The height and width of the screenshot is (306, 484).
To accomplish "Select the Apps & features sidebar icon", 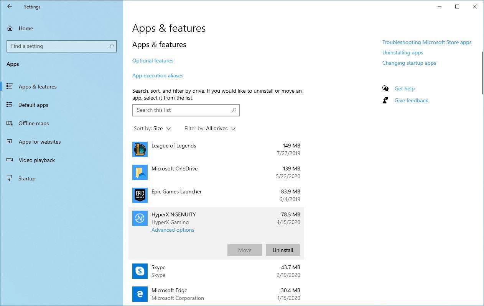I will 10,86.
